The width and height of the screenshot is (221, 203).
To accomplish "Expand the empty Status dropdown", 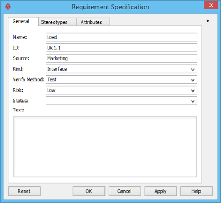I will pyautogui.click(x=193, y=101).
